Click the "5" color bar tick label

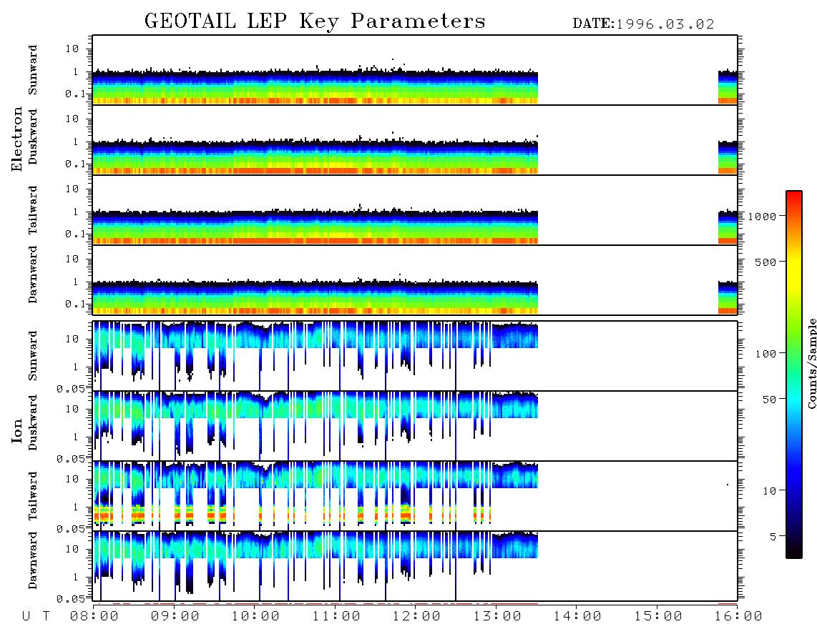(773, 537)
